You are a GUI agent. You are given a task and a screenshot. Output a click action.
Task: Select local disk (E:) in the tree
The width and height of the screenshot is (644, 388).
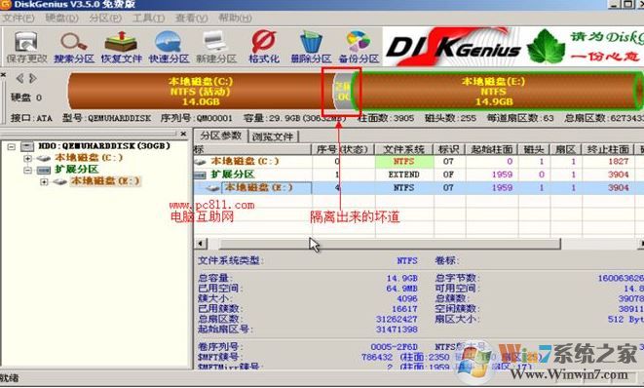pyautogui.click(x=105, y=181)
